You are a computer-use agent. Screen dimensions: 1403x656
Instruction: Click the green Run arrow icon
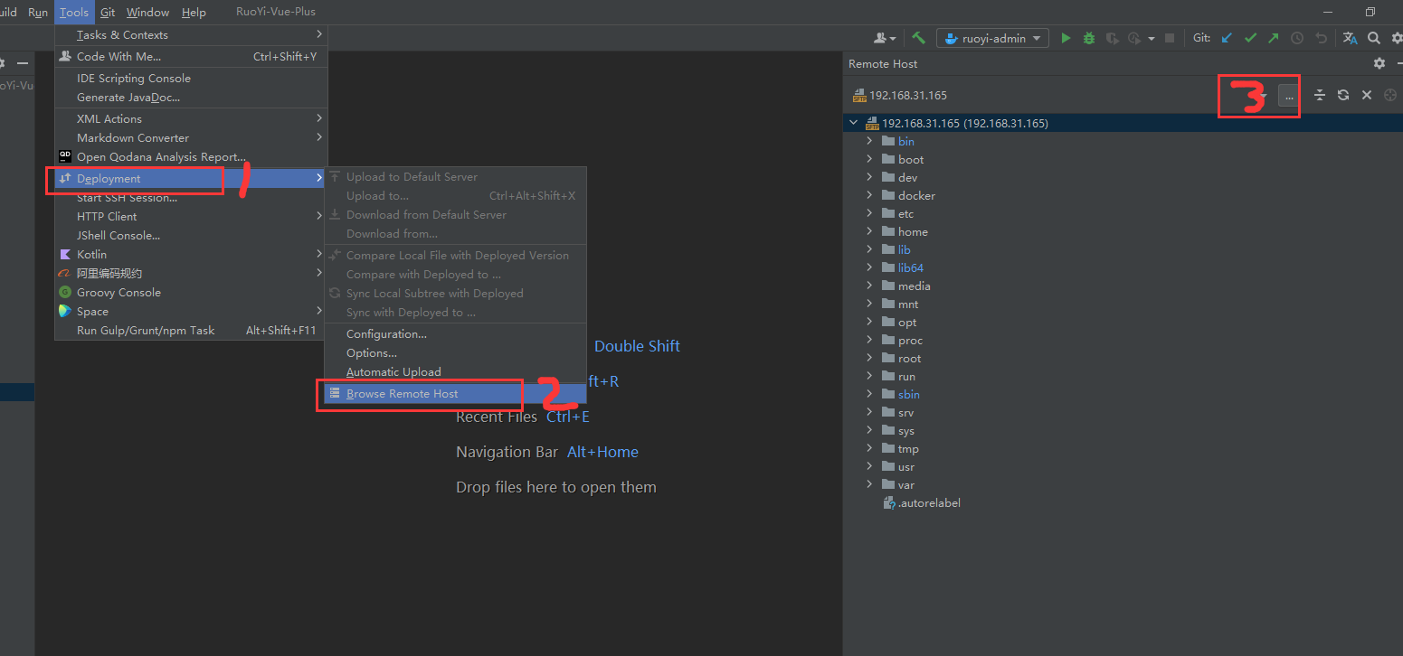pyautogui.click(x=1066, y=38)
